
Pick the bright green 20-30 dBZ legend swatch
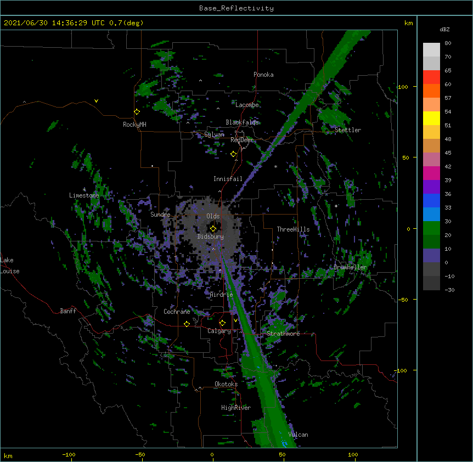[431, 228]
